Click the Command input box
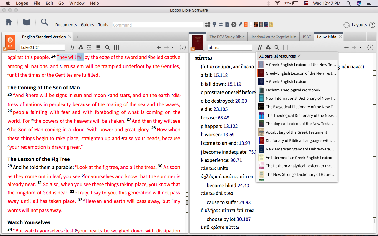 click(158, 25)
